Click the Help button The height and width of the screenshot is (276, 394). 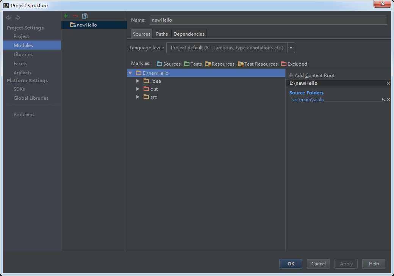click(x=374, y=264)
